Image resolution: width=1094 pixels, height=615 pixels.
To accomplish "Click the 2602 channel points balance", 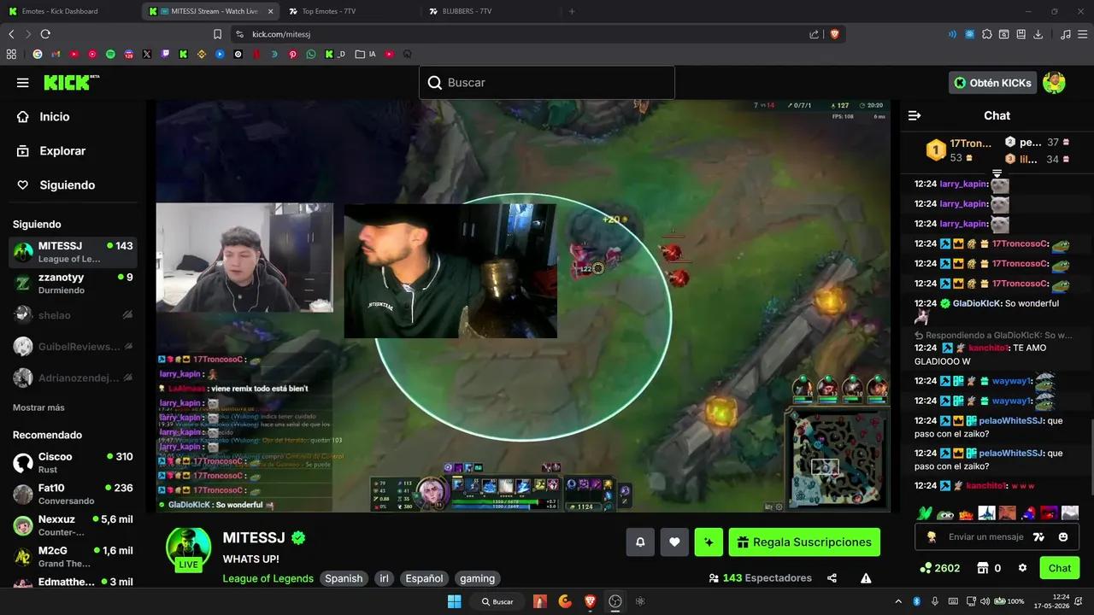I will (x=939, y=568).
